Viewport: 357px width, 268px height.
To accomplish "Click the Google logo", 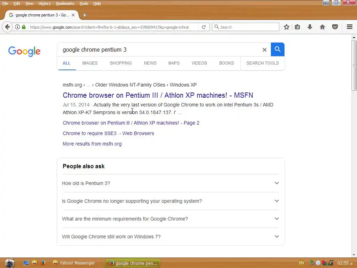I will 24,51.
